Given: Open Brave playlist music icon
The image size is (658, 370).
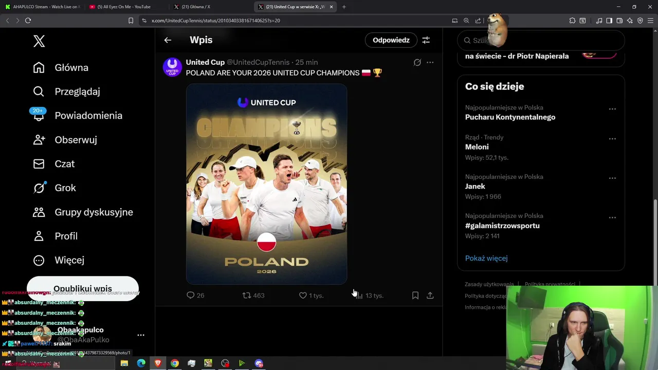Looking at the screenshot, I should click(599, 21).
